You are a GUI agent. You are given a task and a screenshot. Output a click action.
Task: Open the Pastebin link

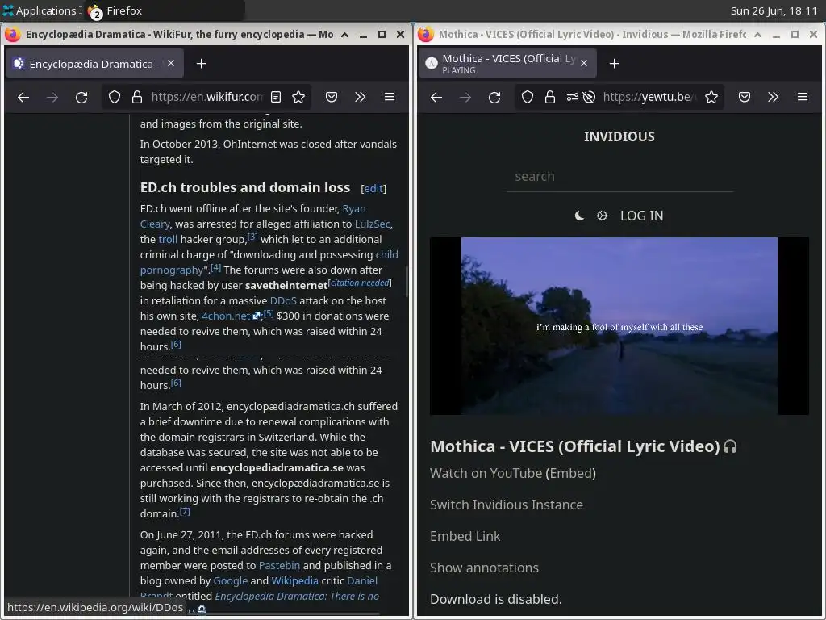coord(279,565)
